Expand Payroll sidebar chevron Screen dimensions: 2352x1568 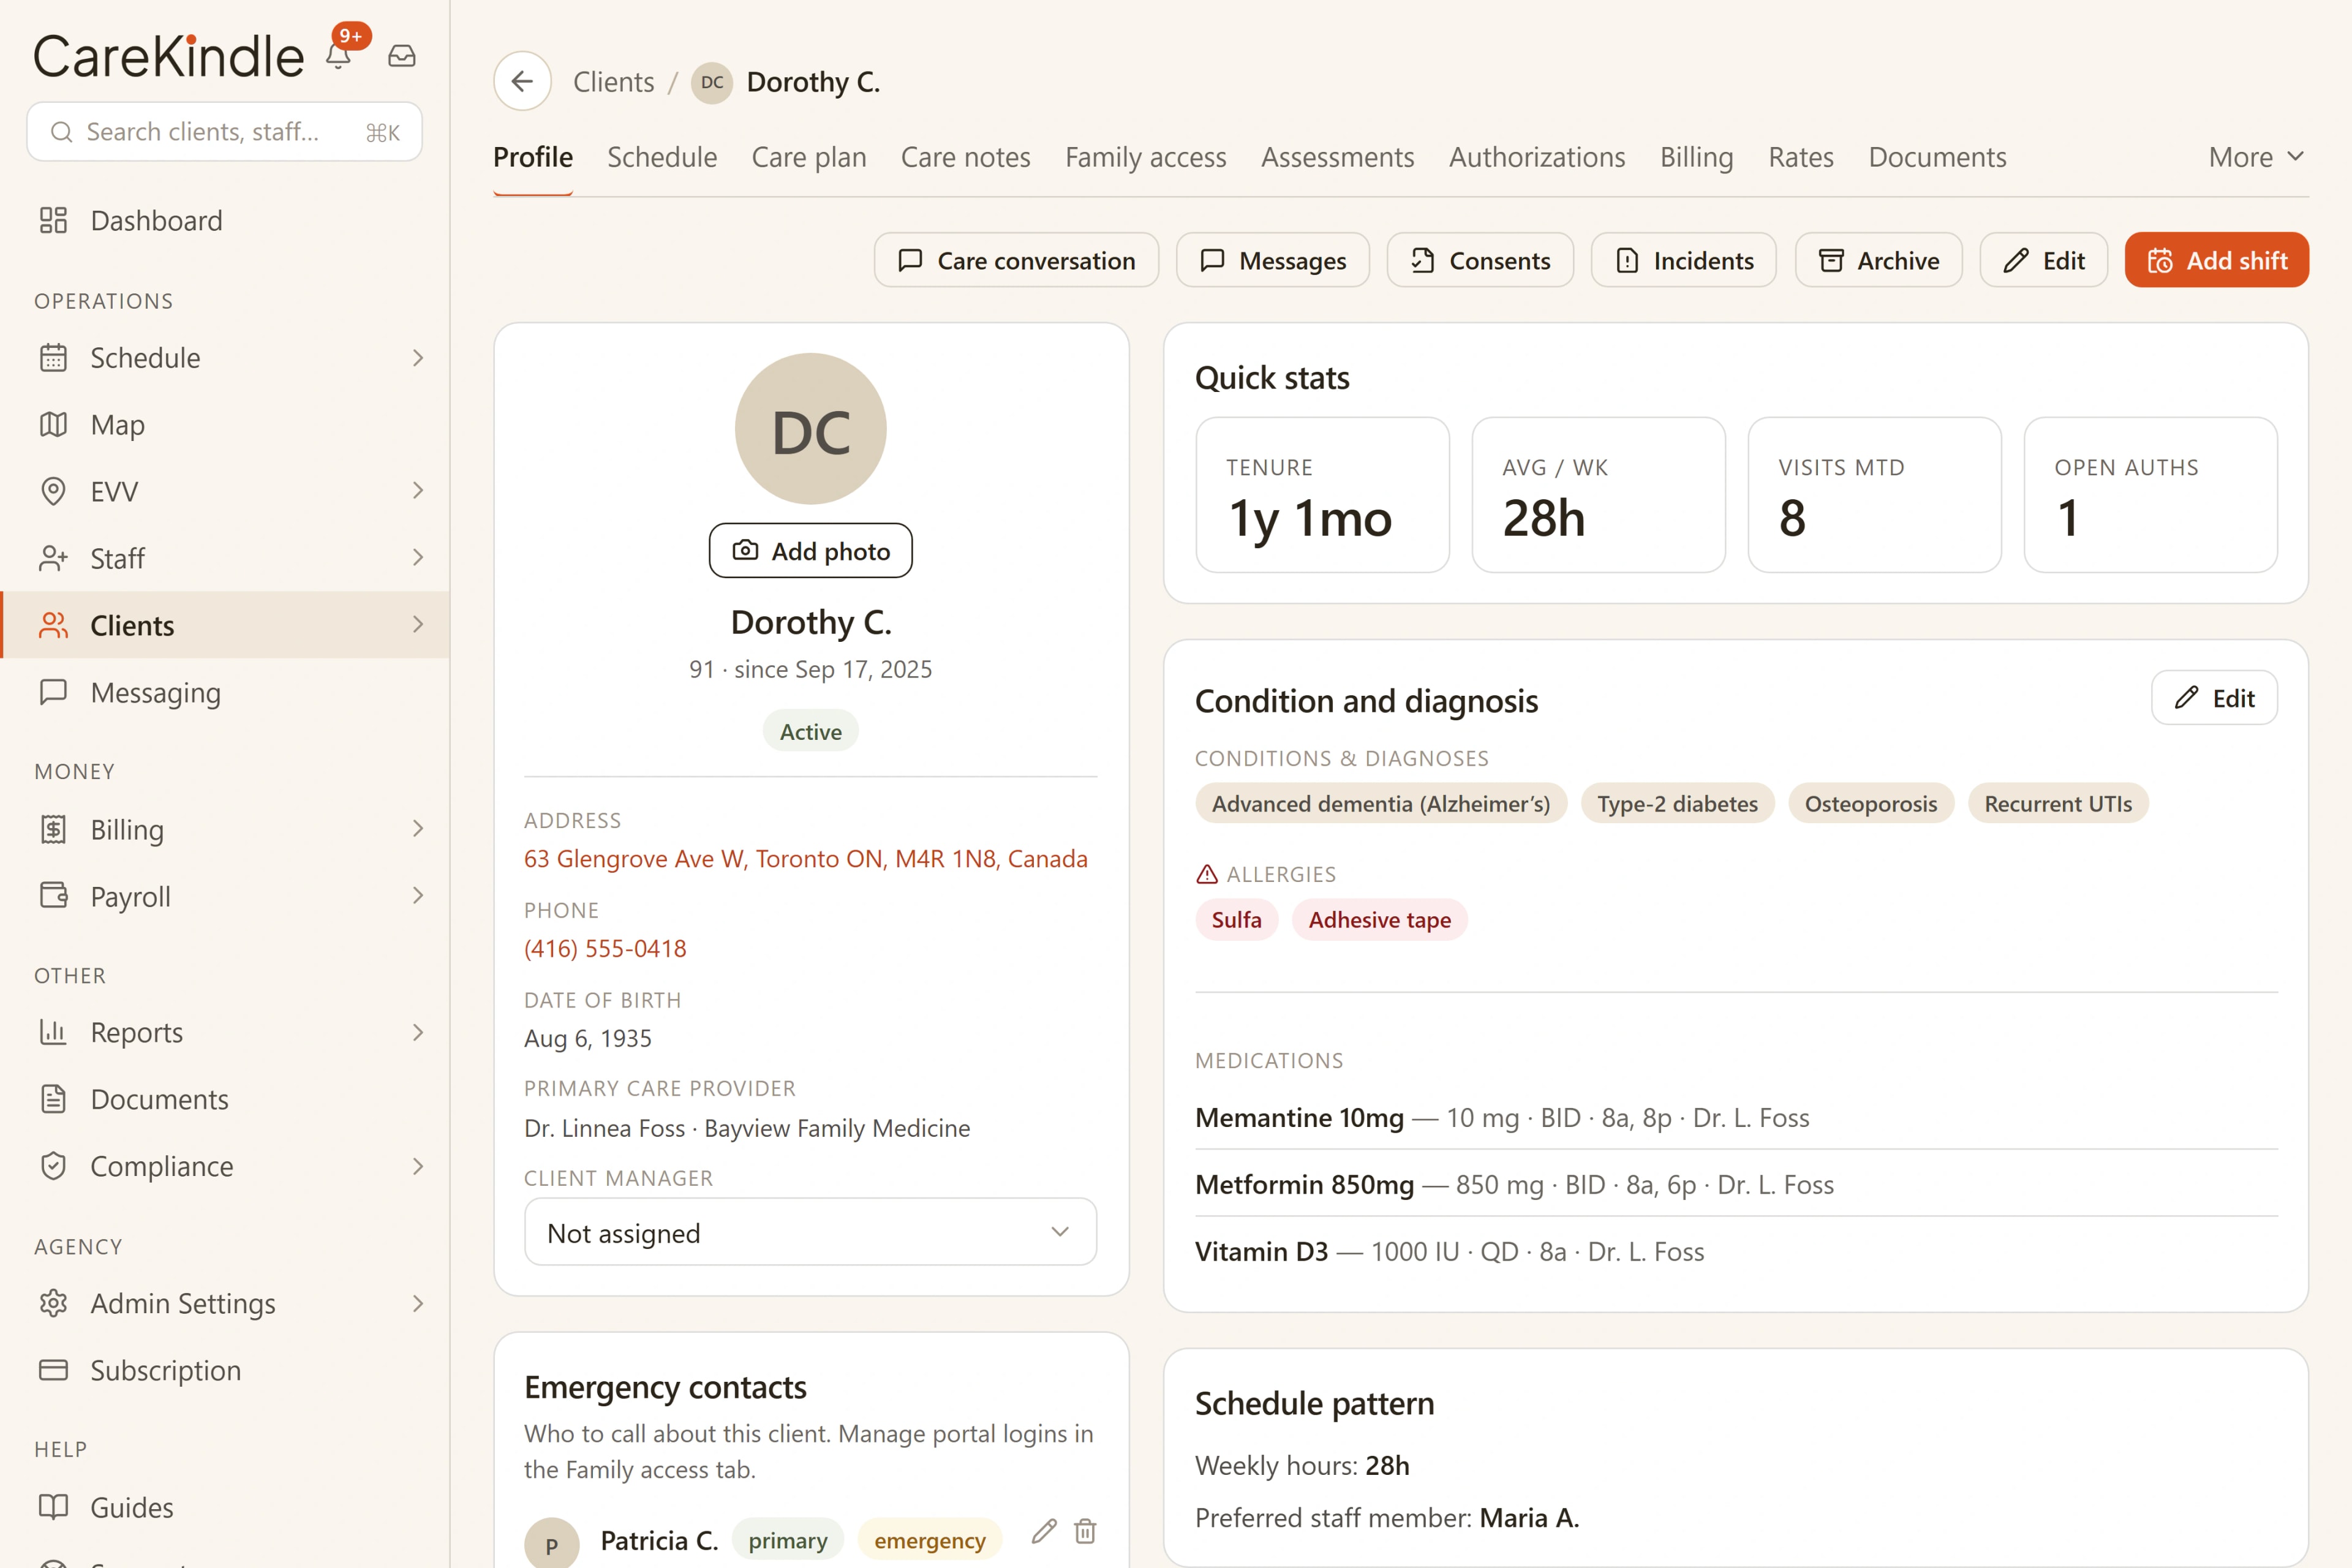418,895
